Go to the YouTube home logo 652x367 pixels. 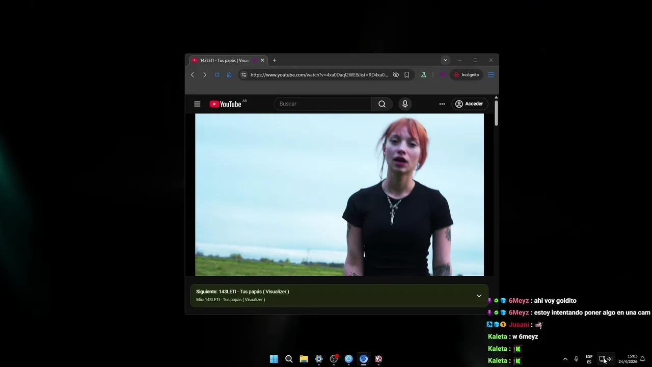225,104
